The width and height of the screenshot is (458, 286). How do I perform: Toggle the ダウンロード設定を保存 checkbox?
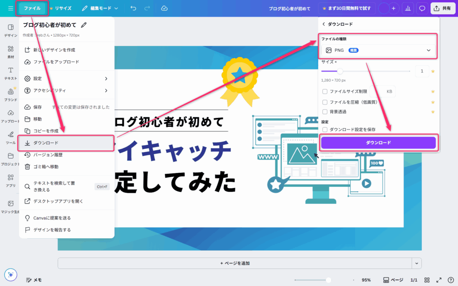pos(325,130)
